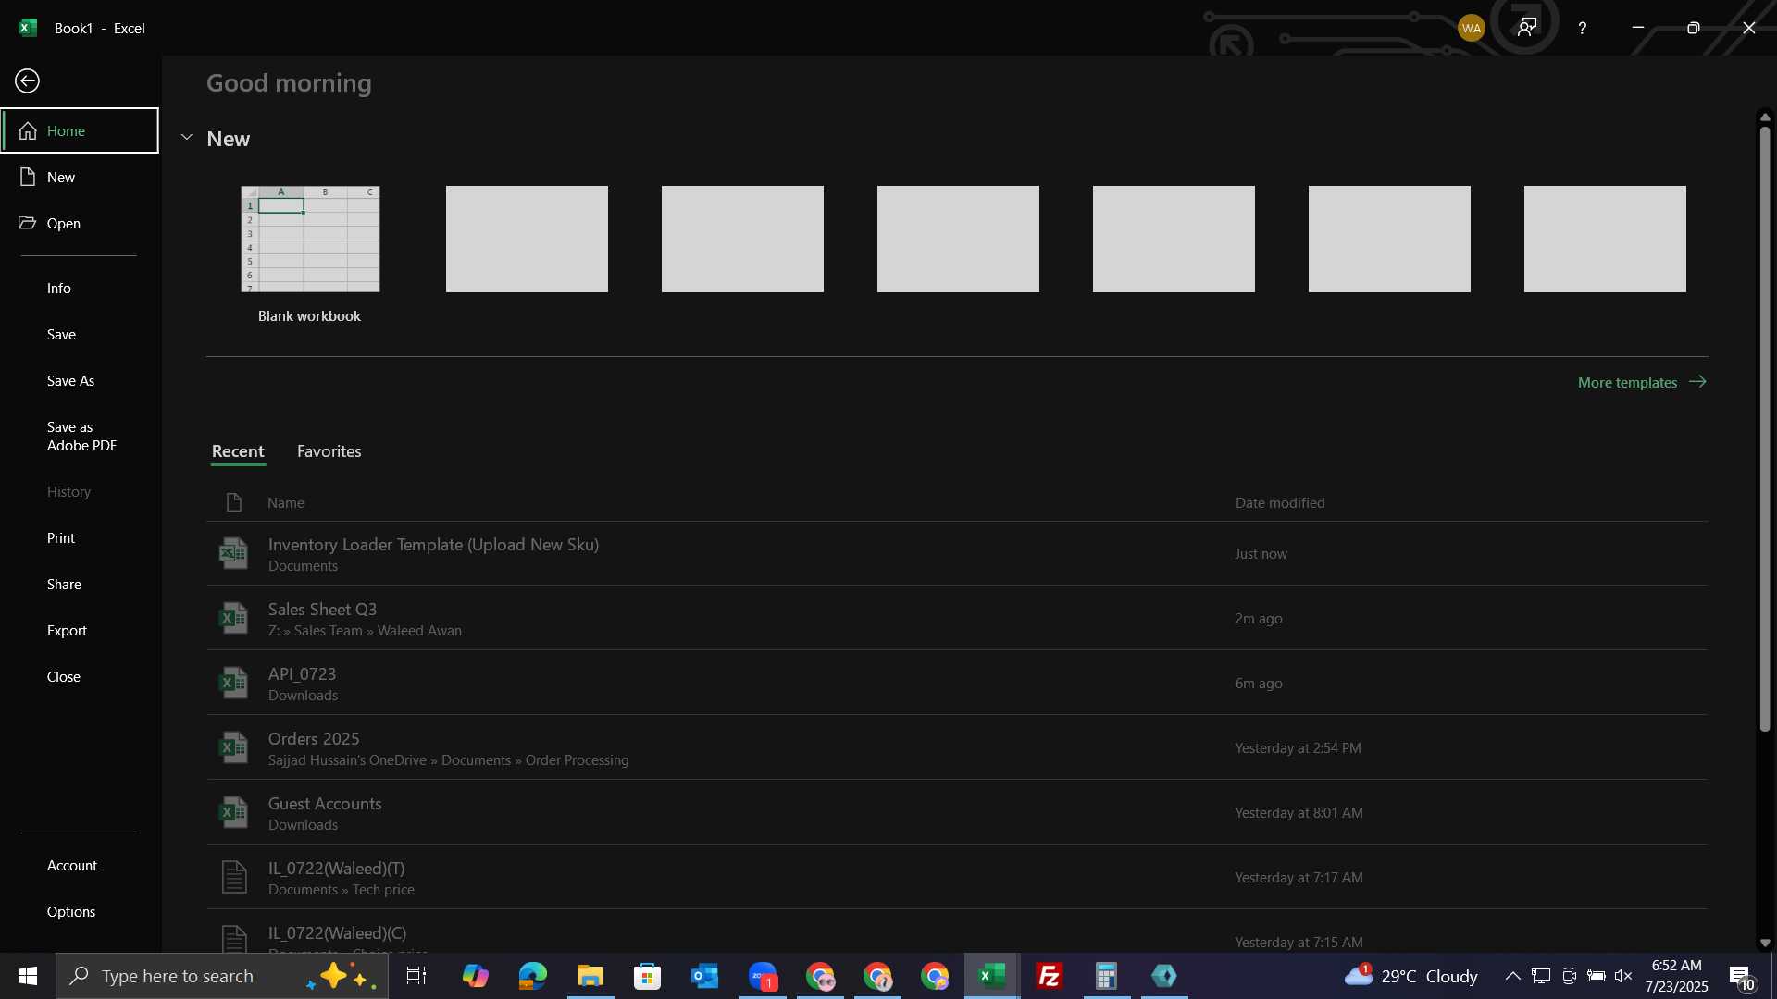Screen dimensions: 1777x999
Task: Open the feedback icon in title bar
Action: (x=1526, y=27)
